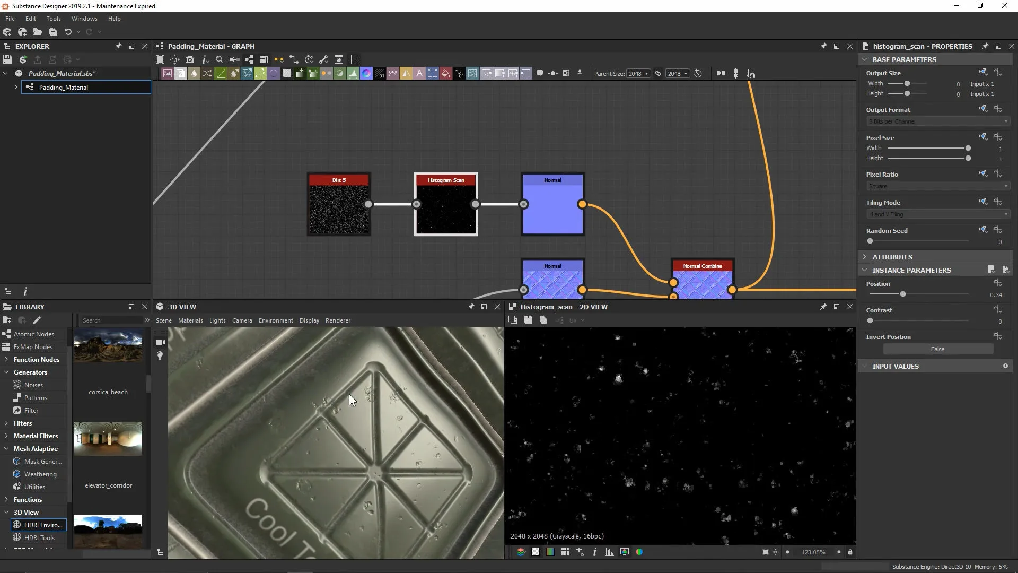The width and height of the screenshot is (1018, 573).
Task: Click the 3D View light bulb icon
Action: click(x=160, y=355)
